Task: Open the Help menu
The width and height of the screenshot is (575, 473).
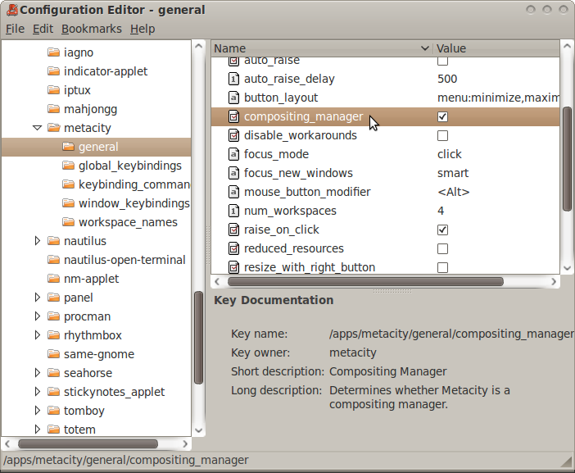Action: point(143,29)
